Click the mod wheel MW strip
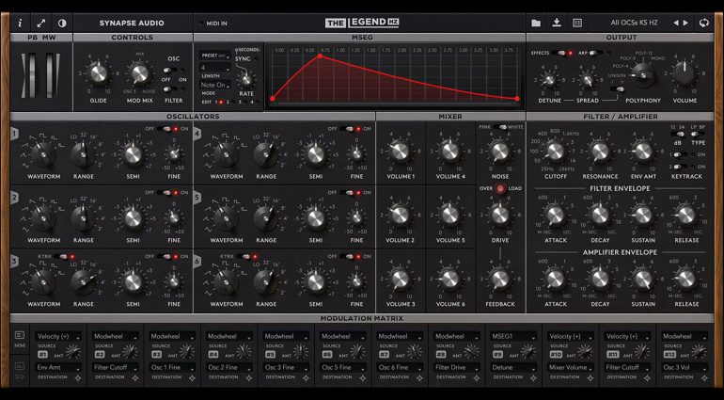 click(x=50, y=75)
